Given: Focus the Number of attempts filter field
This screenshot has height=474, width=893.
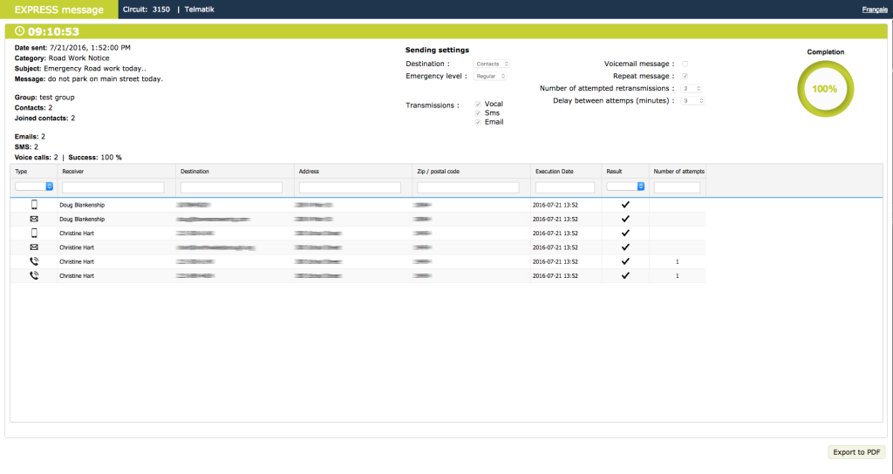Looking at the screenshot, I should pyautogui.click(x=677, y=187).
